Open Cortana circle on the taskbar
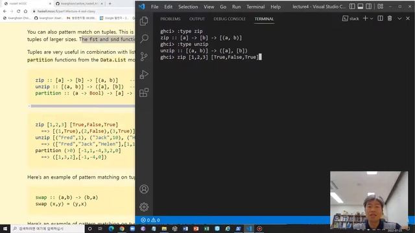Viewport: 415px width, 233px height. (89, 228)
